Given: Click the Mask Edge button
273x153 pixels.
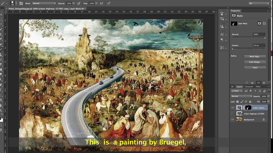Looking at the screenshot, I should pyautogui.click(x=255, y=57).
